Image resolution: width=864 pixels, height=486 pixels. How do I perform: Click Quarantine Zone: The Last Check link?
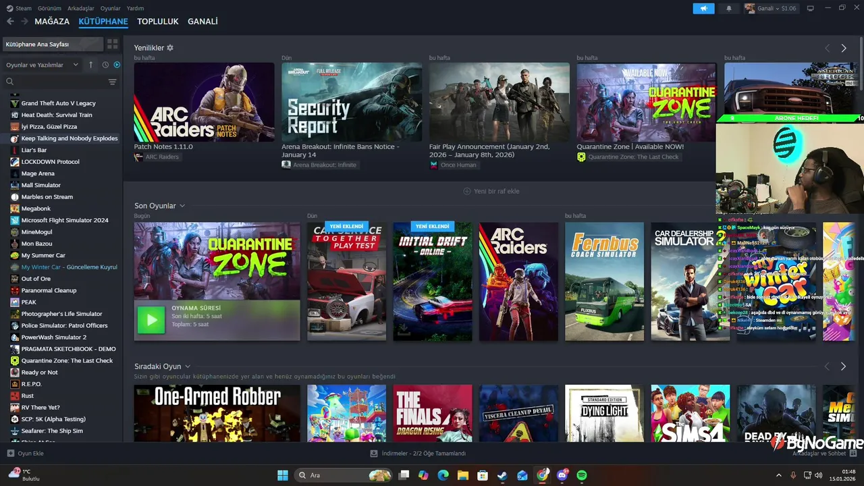point(633,157)
